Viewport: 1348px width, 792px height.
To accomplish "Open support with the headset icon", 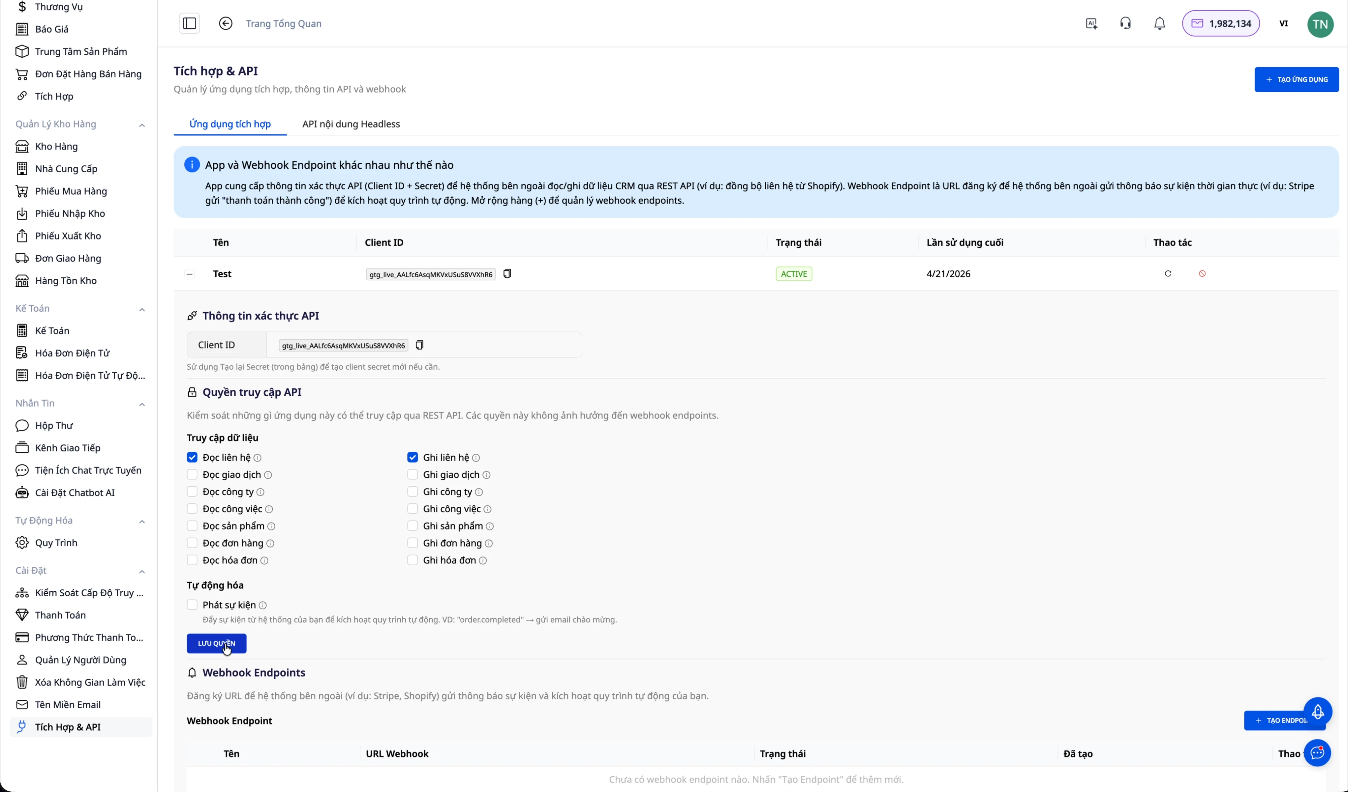I will pyautogui.click(x=1125, y=23).
